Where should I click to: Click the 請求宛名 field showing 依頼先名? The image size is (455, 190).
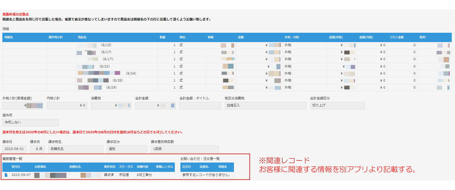[x=76, y=149]
